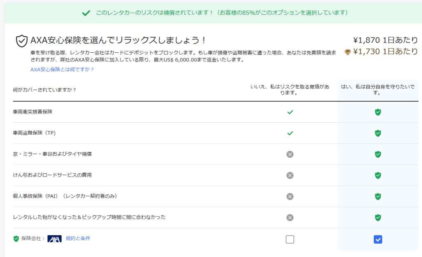Screen dimensions: 422x257
Task: Click the shield icon beside AXA安心保険 heading
Action: [x=21, y=41]
